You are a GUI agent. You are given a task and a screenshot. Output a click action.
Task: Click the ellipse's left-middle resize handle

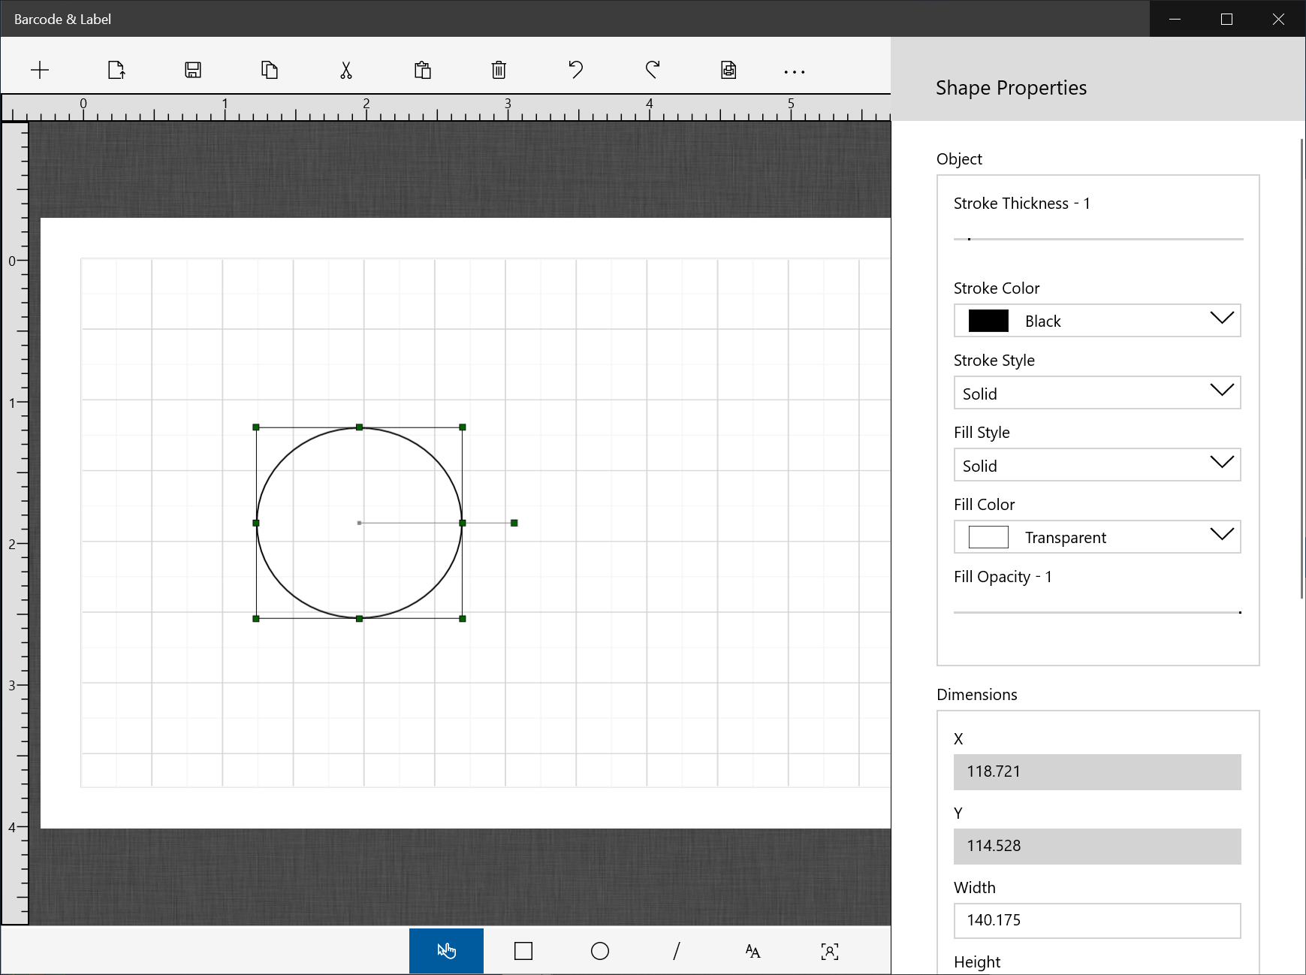[256, 523]
